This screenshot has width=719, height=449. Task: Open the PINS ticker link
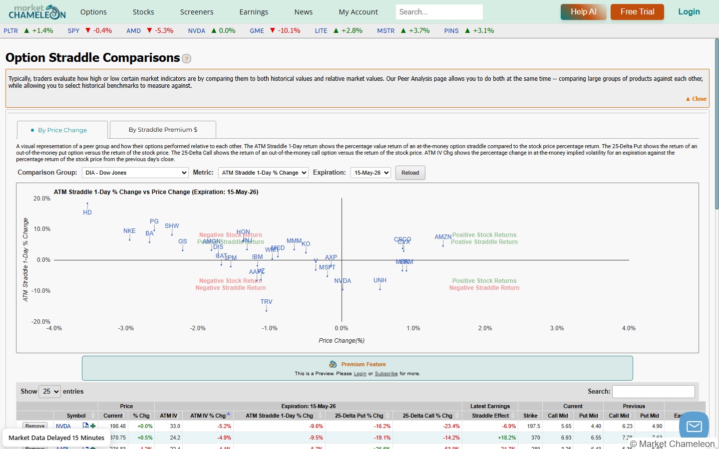[451, 30]
